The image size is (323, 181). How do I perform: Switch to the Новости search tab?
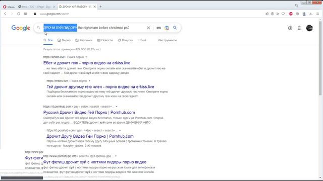[x=105, y=40]
